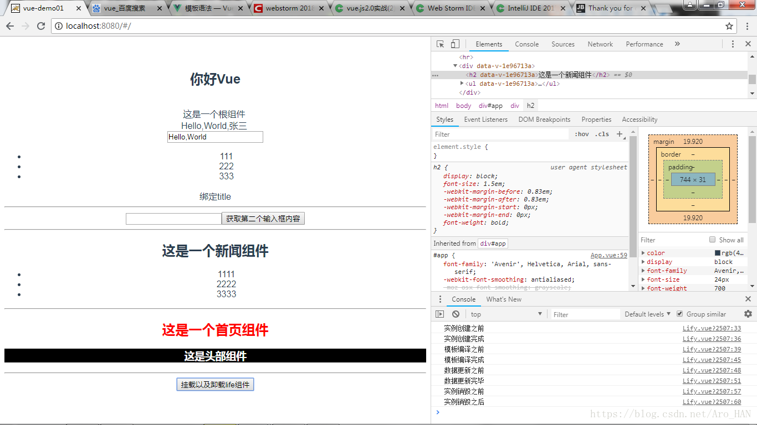The height and width of the screenshot is (425, 757).
Task: Select the body breadcrumb
Action: click(463, 106)
